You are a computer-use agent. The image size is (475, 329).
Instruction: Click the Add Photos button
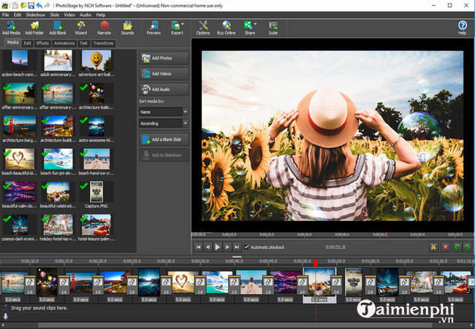[164, 58]
